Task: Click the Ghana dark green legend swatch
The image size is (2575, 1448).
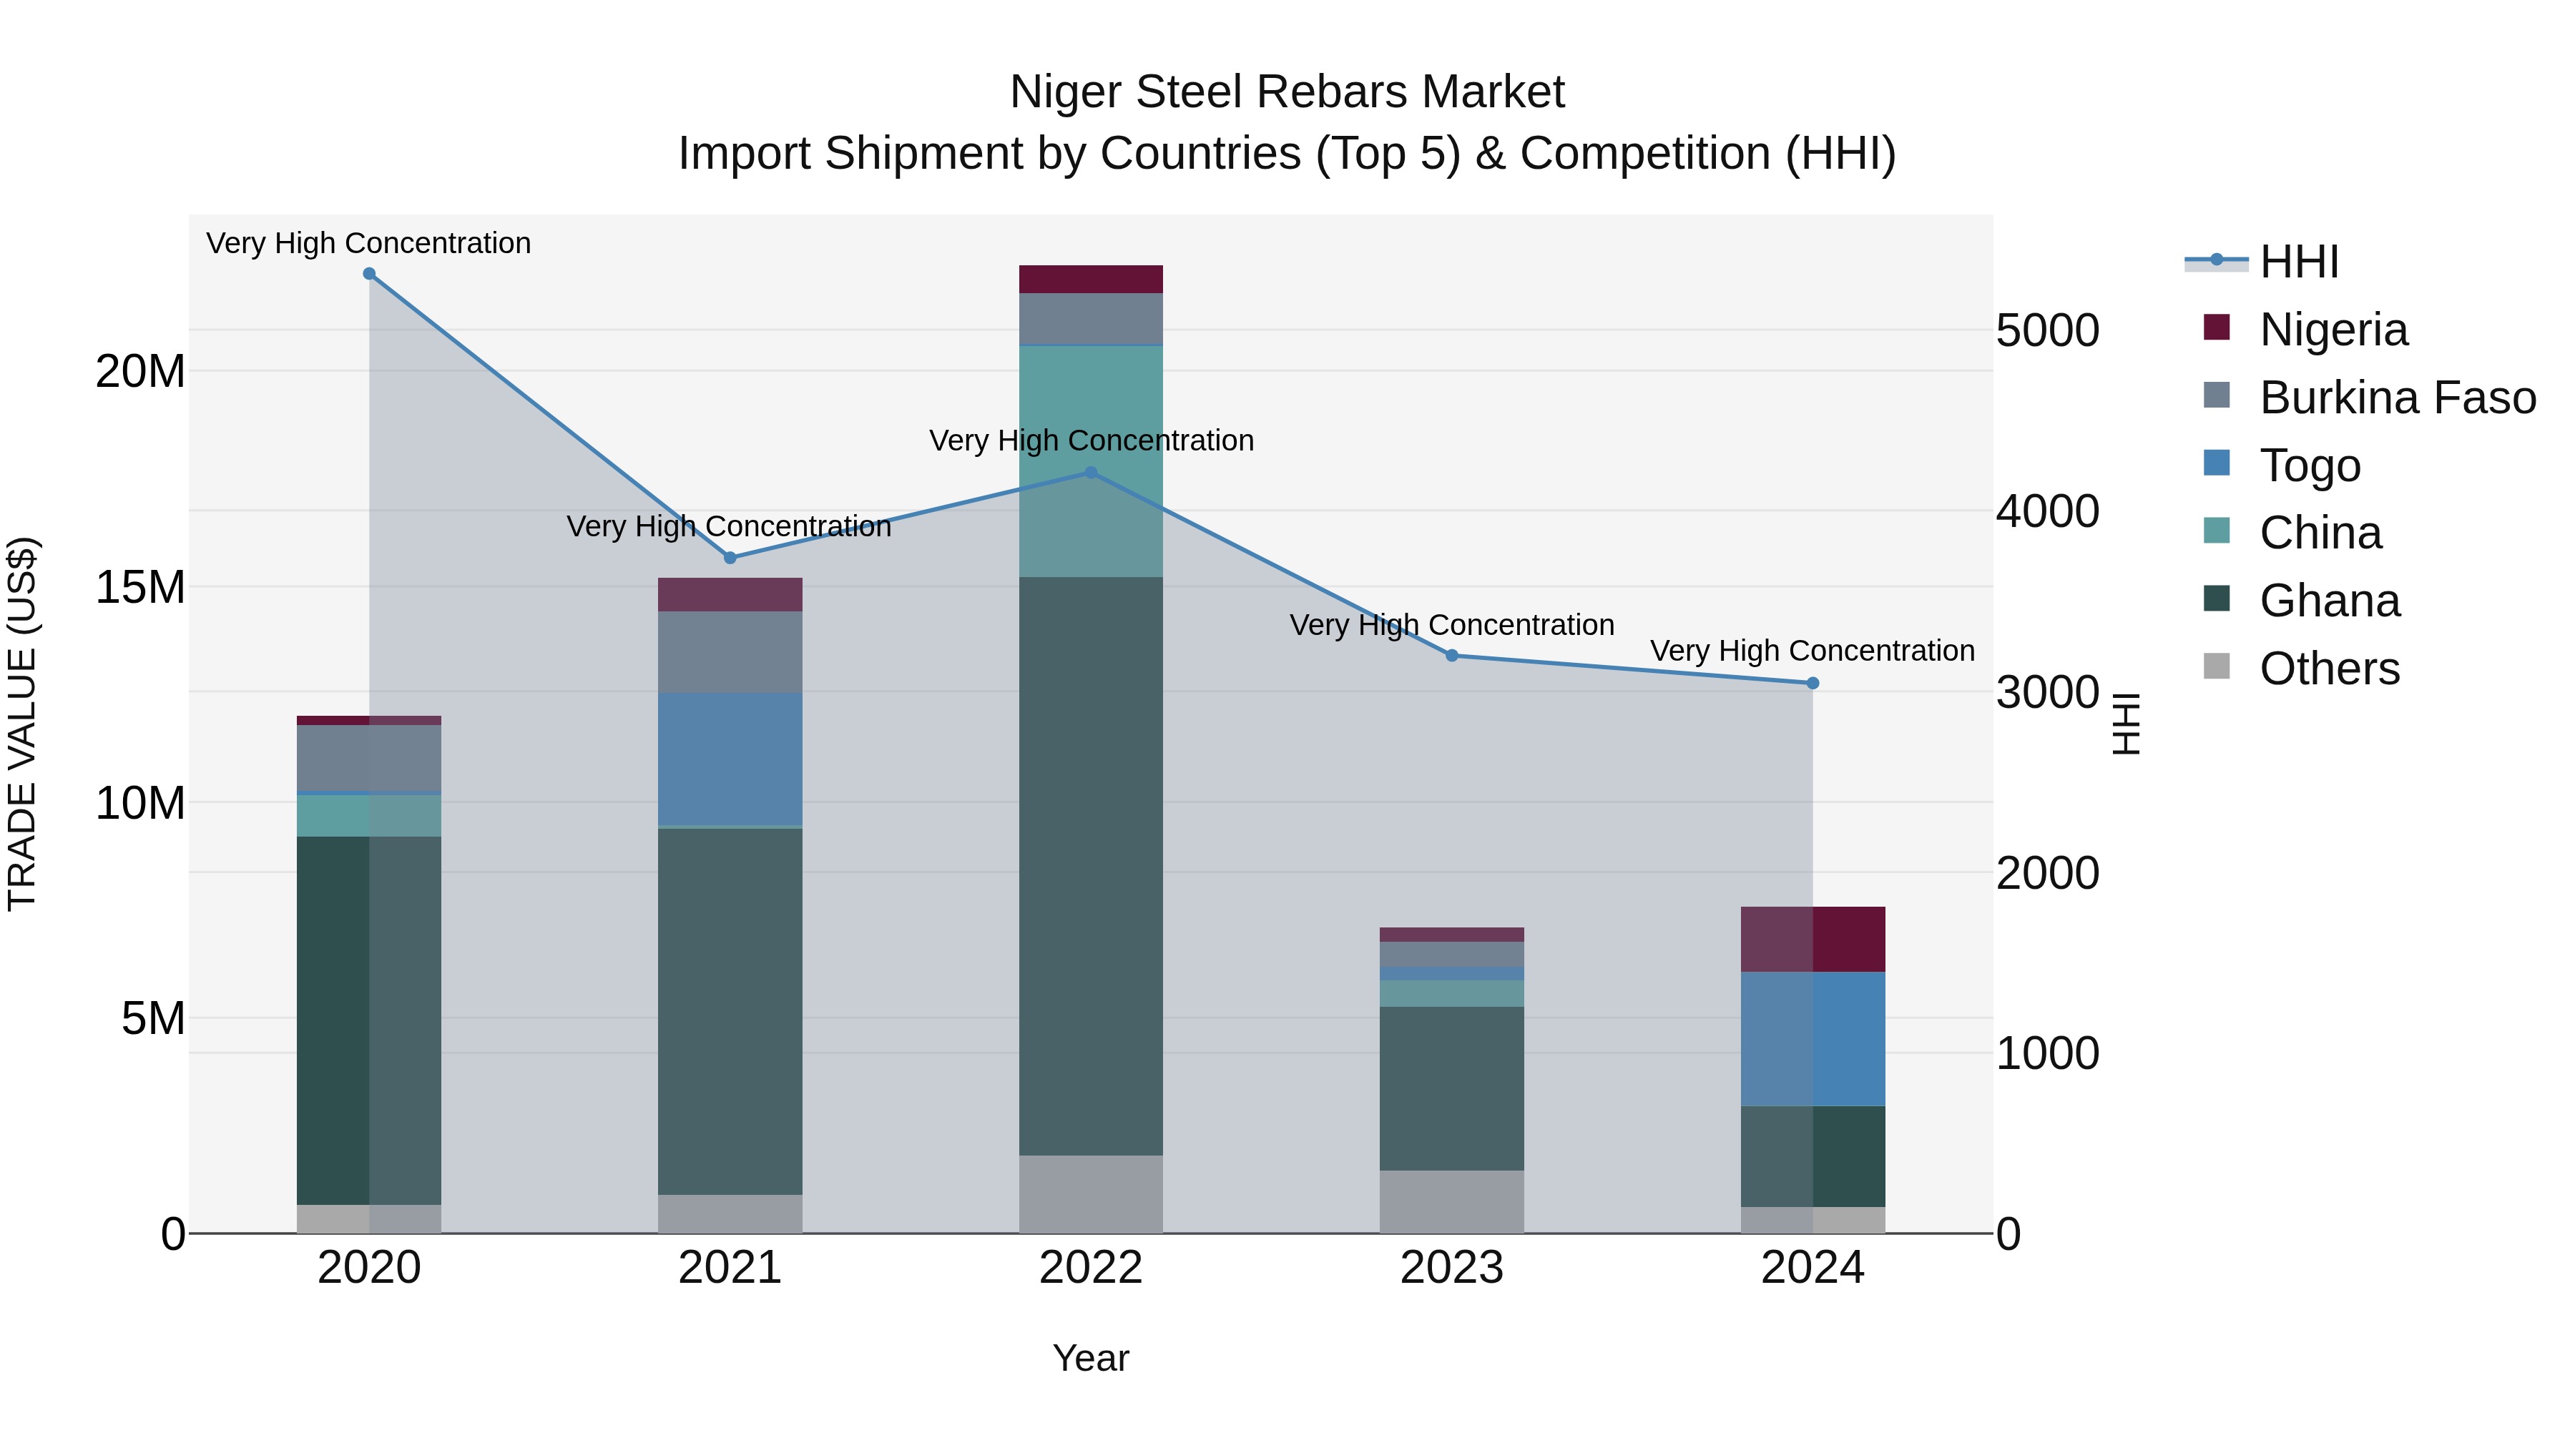Action: tap(2216, 598)
